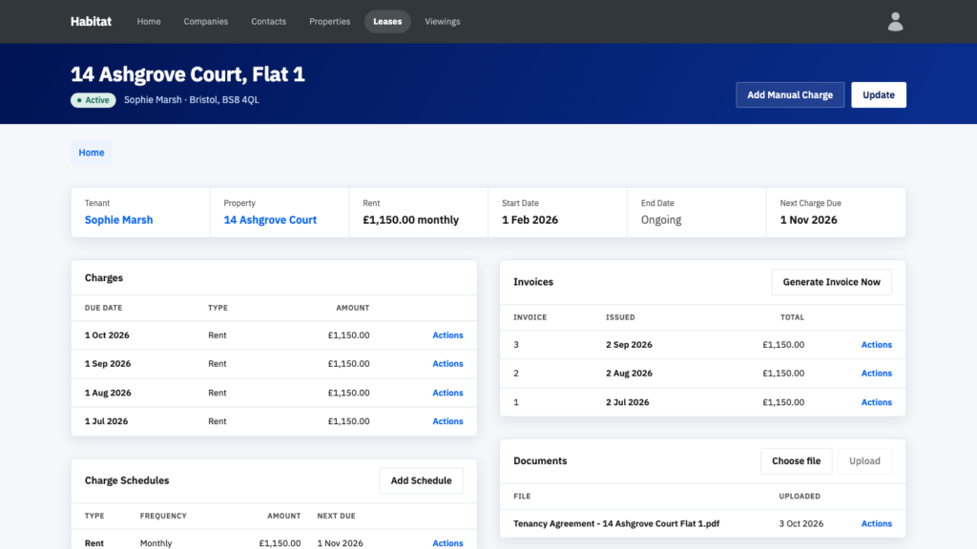This screenshot has width=977, height=549.
Task: Click the Tenancy Agreement pdf file name
Action: pos(616,523)
